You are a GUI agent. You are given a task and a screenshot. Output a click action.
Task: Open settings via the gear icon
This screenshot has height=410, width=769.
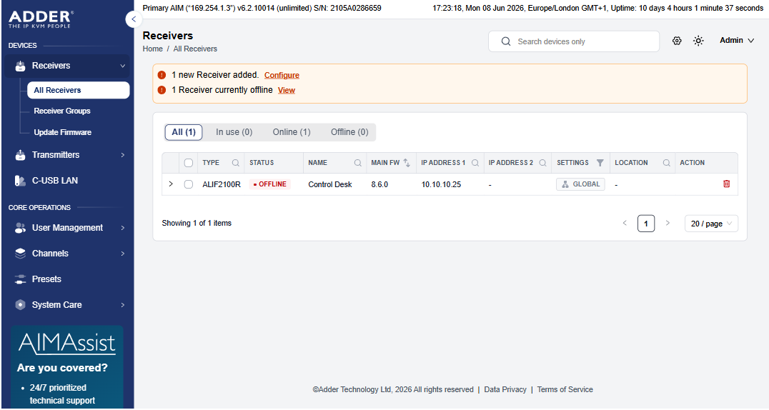pos(677,41)
